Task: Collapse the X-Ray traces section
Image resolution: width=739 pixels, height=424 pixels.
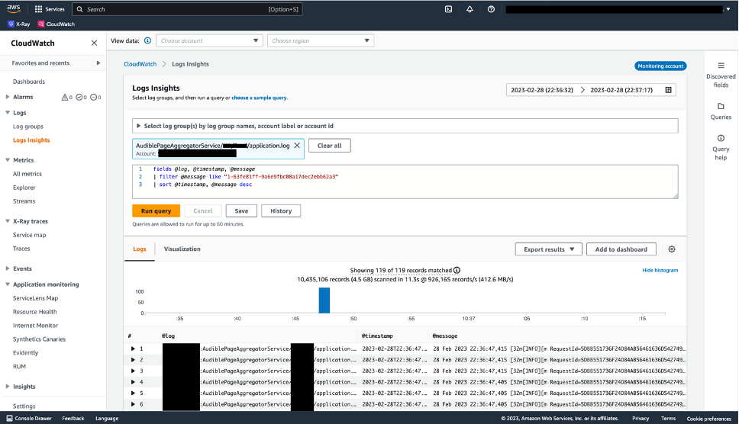Action: pyautogui.click(x=8, y=221)
